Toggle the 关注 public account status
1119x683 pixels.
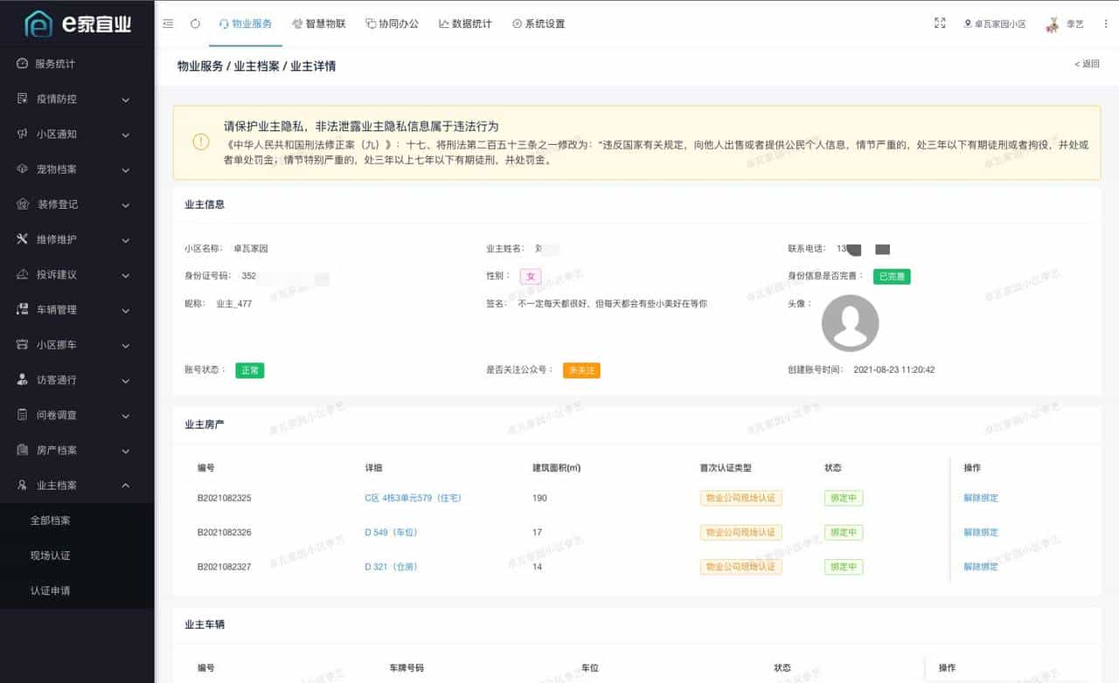[x=581, y=369]
